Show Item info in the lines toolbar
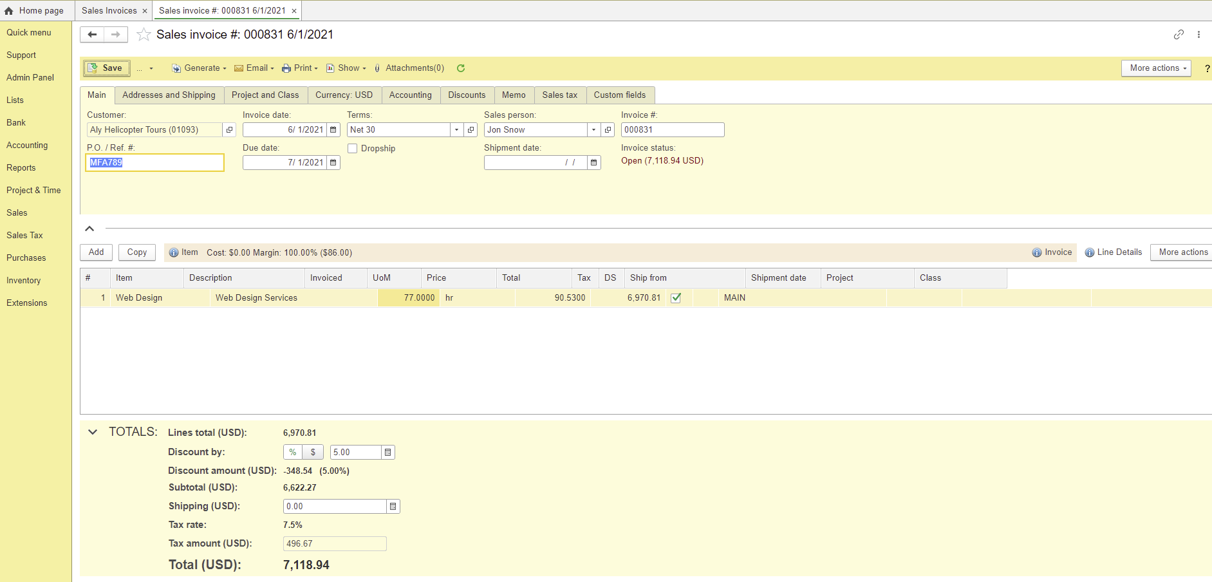Screen dimensions: 1212x582 [x=183, y=252]
